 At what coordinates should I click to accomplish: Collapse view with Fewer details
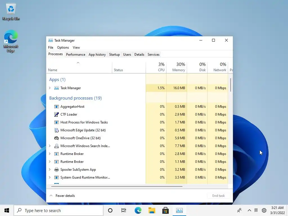click(x=62, y=196)
